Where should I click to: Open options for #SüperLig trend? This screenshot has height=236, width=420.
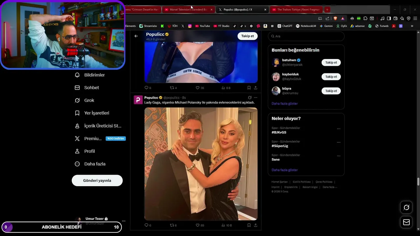click(x=339, y=143)
